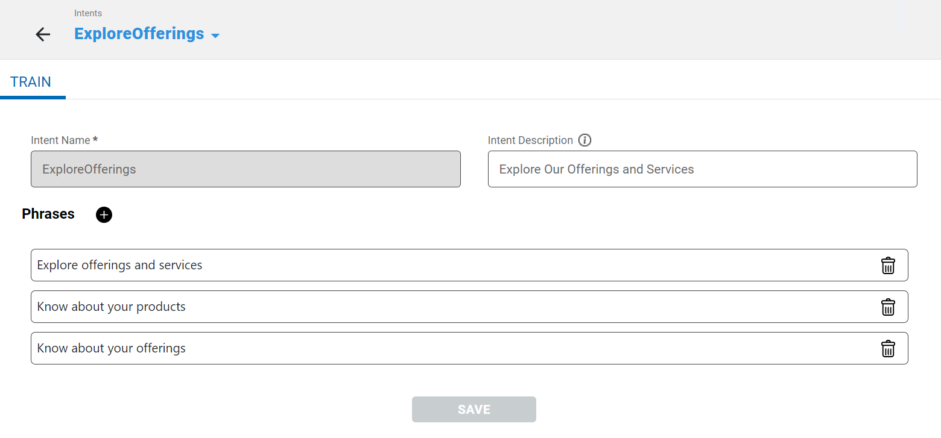The width and height of the screenshot is (941, 438).
Task: Click the 'Intent Description' field label
Action: [530, 140]
